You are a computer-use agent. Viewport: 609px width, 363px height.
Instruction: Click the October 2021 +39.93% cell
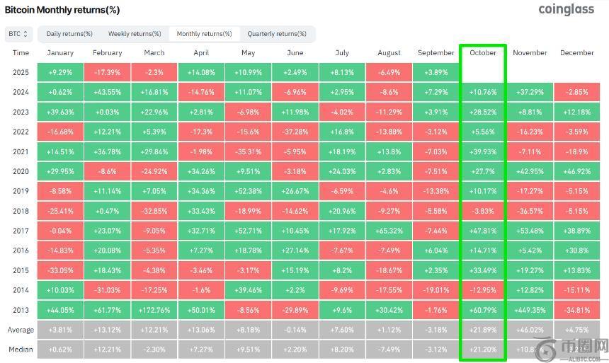[x=483, y=151]
